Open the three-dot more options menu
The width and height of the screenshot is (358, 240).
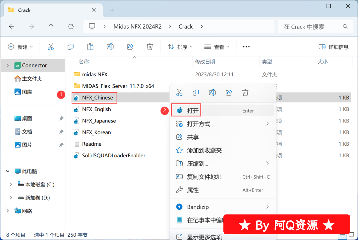tap(246, 47)
